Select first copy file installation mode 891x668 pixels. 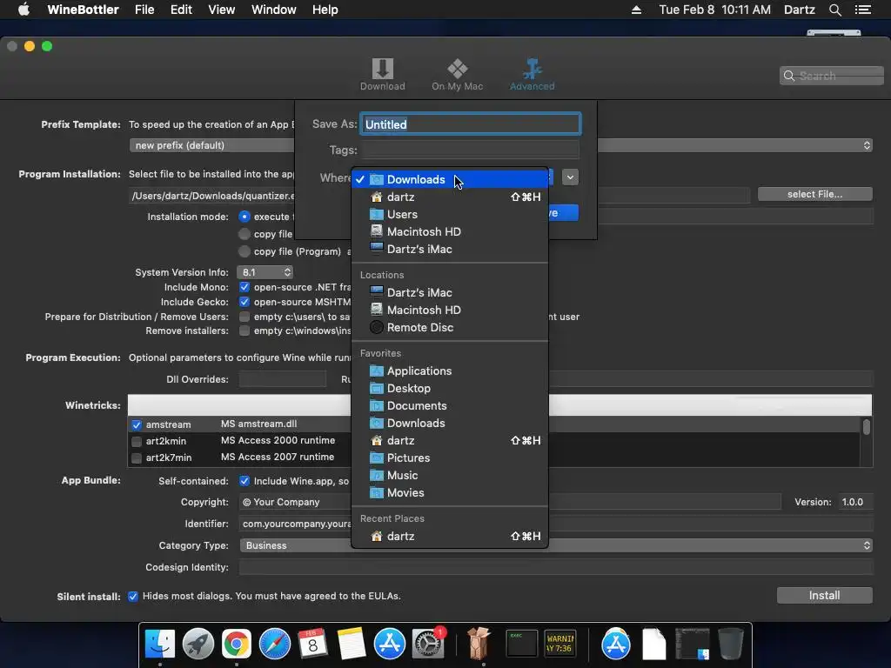[x=245, y=234]
